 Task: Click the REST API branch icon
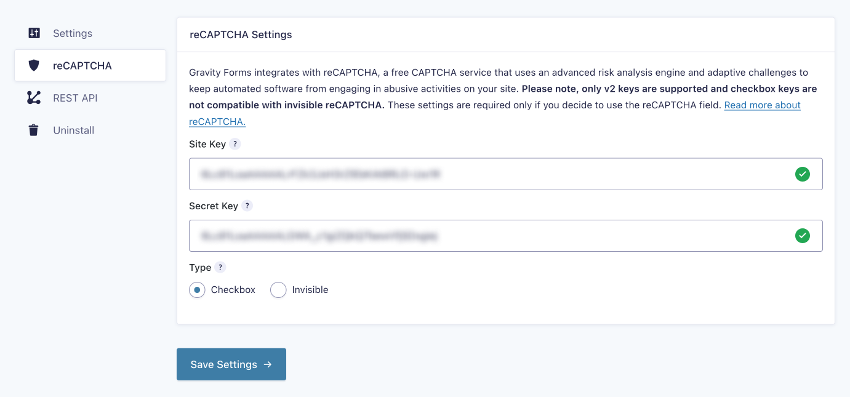coord(34,98)
